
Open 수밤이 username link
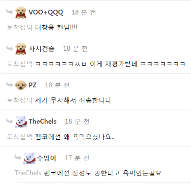[46, 158]
